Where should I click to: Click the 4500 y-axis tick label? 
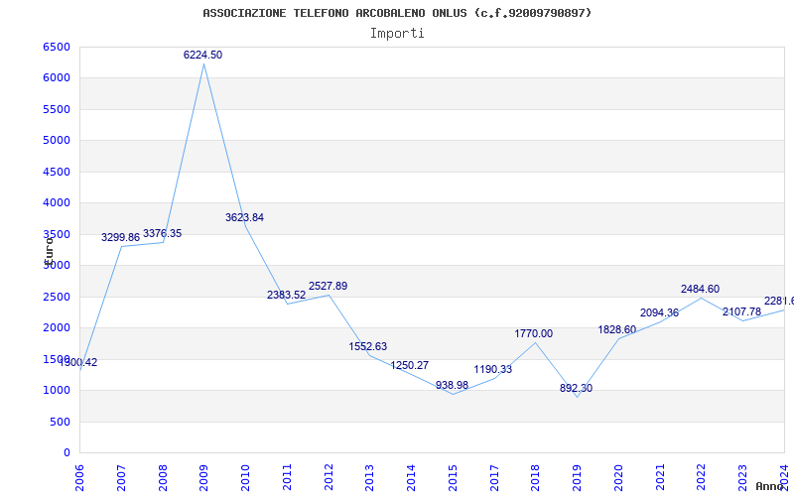coord(57,172)
